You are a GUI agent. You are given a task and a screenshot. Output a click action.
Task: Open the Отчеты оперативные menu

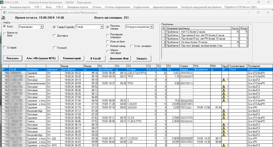[x=117, y=7]
